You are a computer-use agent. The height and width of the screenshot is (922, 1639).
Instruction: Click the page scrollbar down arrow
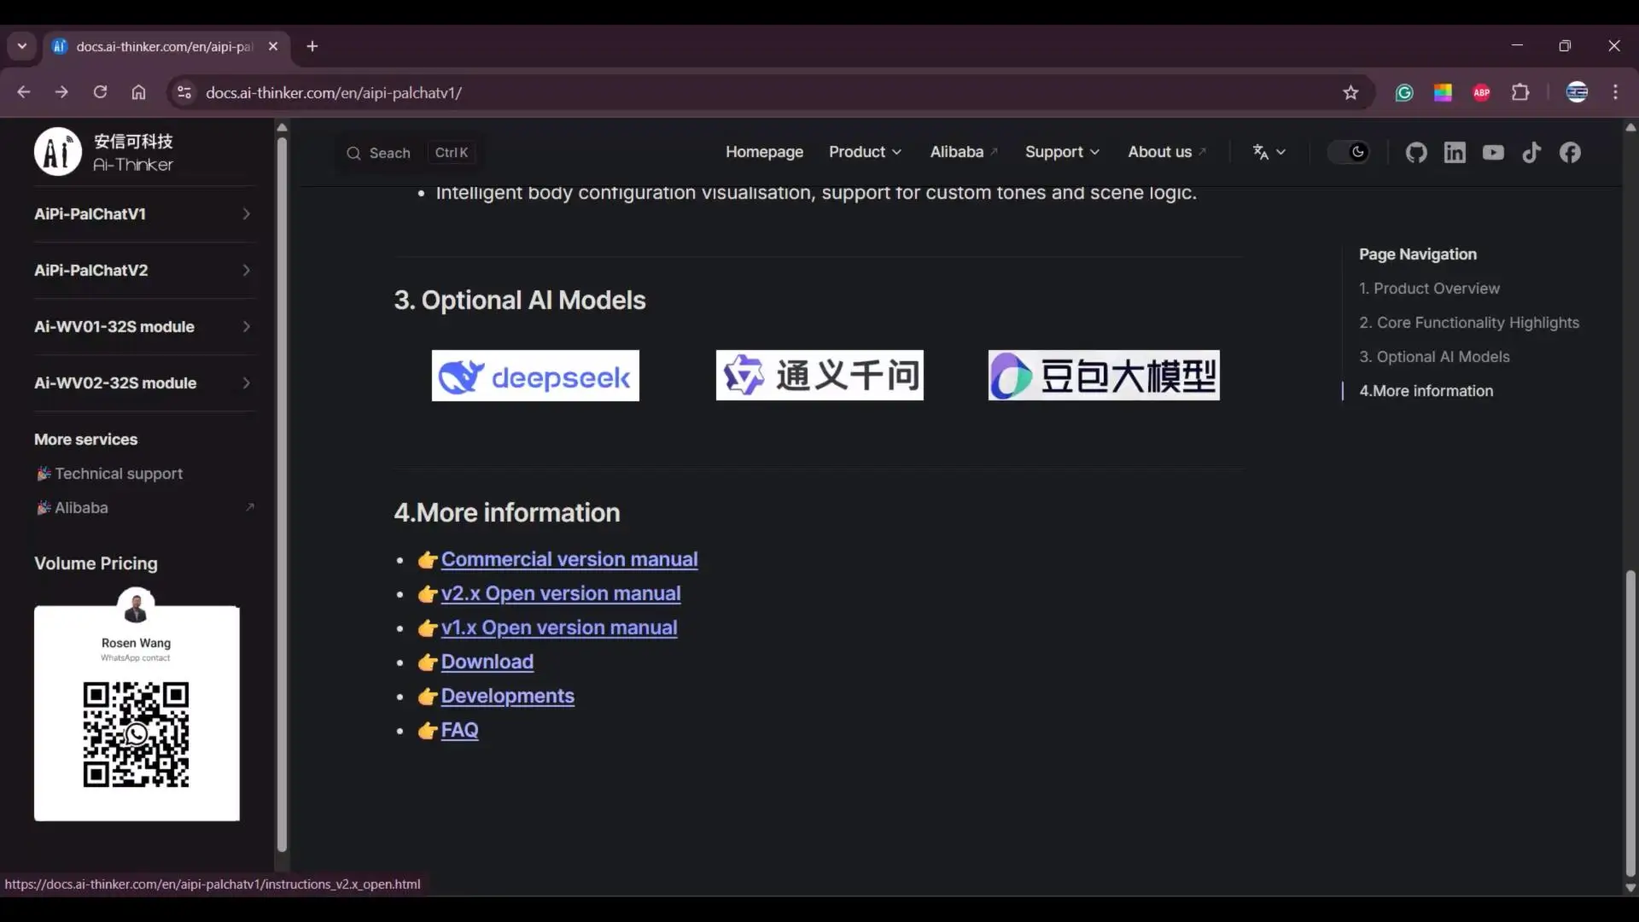click(1630, 888)
